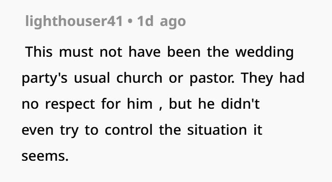Click the word 'control' in the comment

(x=129, y=130)
